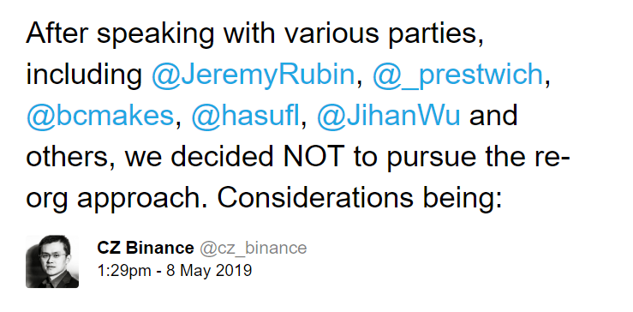Click CZ Binance profile avatar photo
The height and width of the screenshot is (312, 633).
52,261
